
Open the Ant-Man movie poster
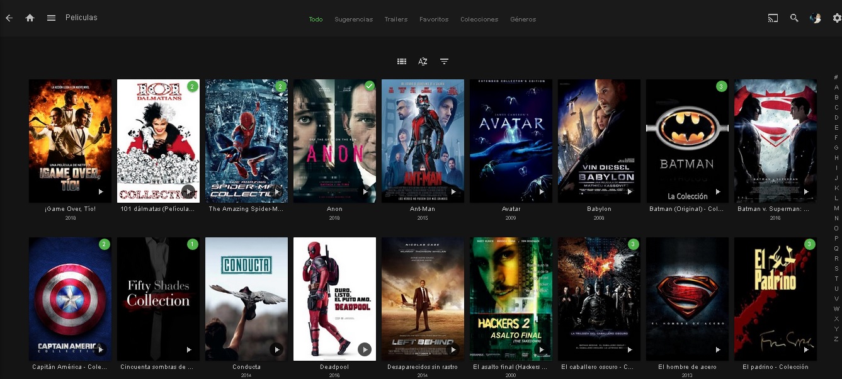pos(423,141)
